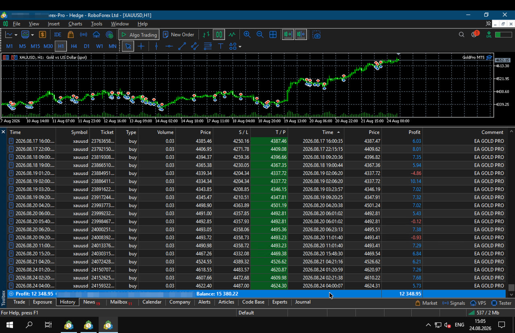
Task: Switch chart to bar chart mode
Action: tap(206, 35)
